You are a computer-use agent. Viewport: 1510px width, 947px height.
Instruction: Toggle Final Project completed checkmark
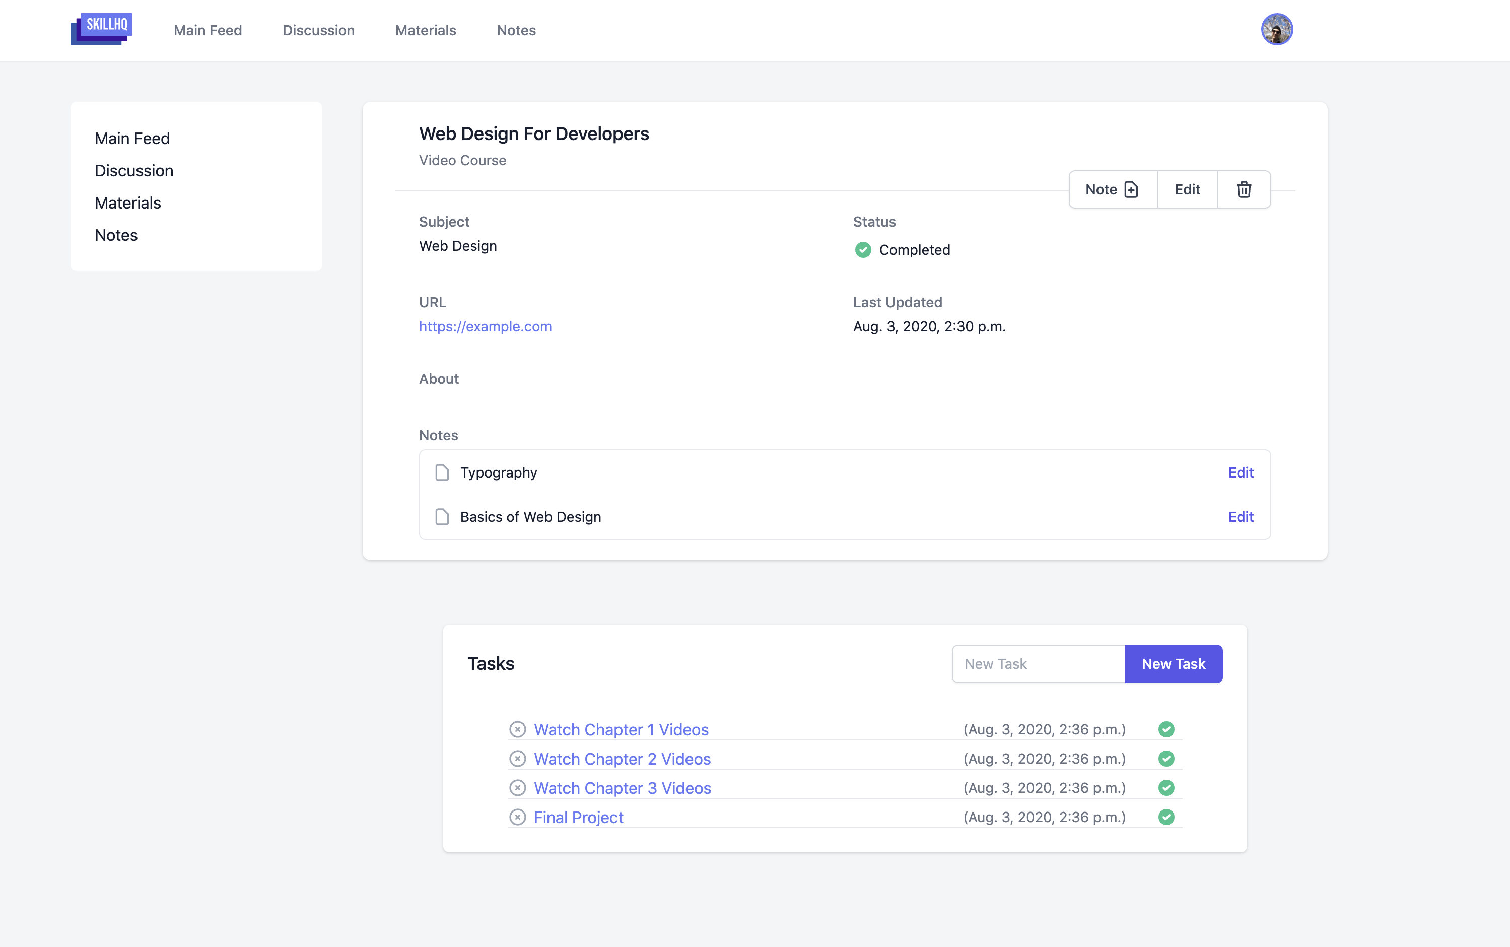pyautogui.click(x=1165, y=817)
